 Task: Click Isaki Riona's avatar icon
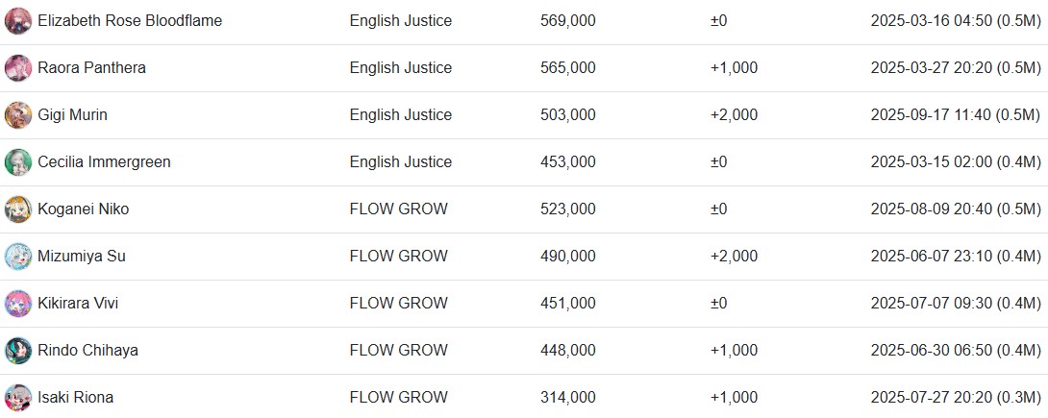[x=18, y=397]
